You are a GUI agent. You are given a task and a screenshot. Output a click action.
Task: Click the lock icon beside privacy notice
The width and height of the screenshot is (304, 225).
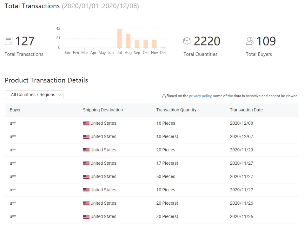click(164, 96)
